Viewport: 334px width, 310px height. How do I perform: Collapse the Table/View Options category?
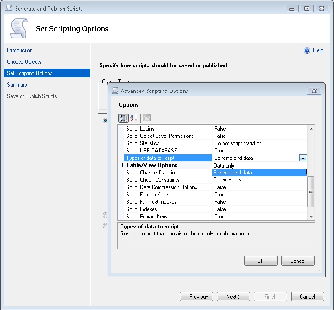tap(121, 165)
